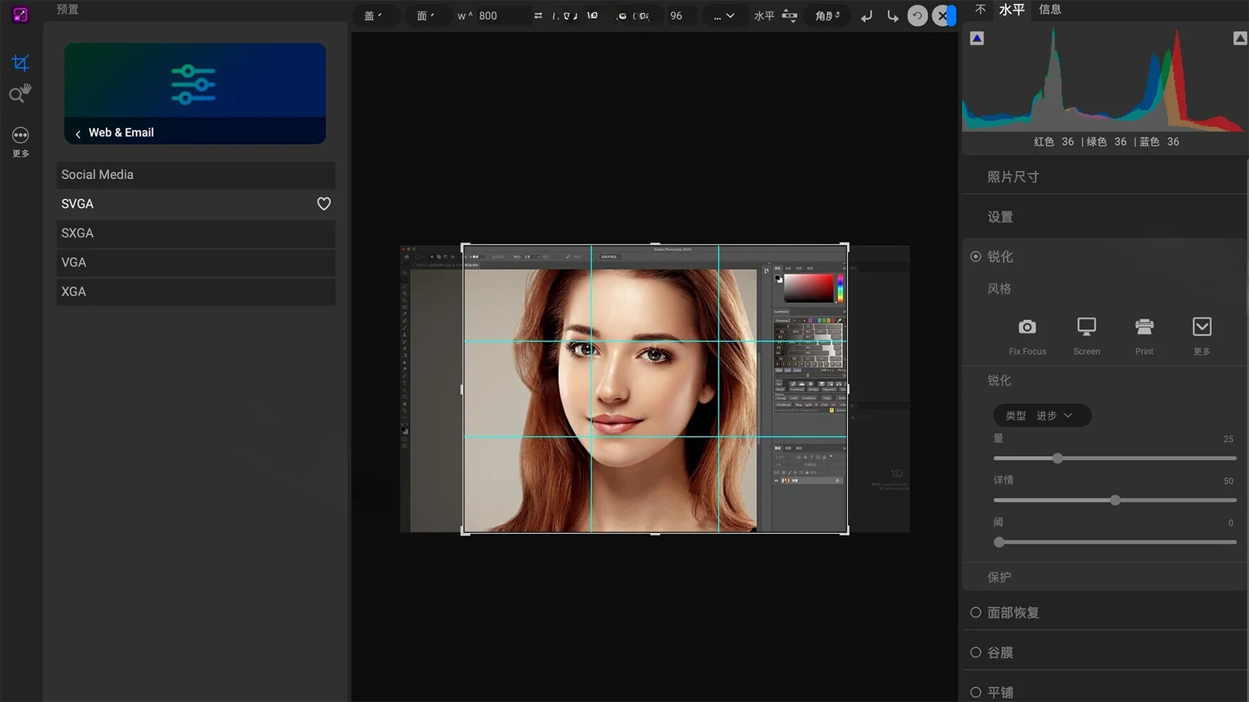
Task: Open the 更多 tools button in sidebar
Action: tap(21, 136)
